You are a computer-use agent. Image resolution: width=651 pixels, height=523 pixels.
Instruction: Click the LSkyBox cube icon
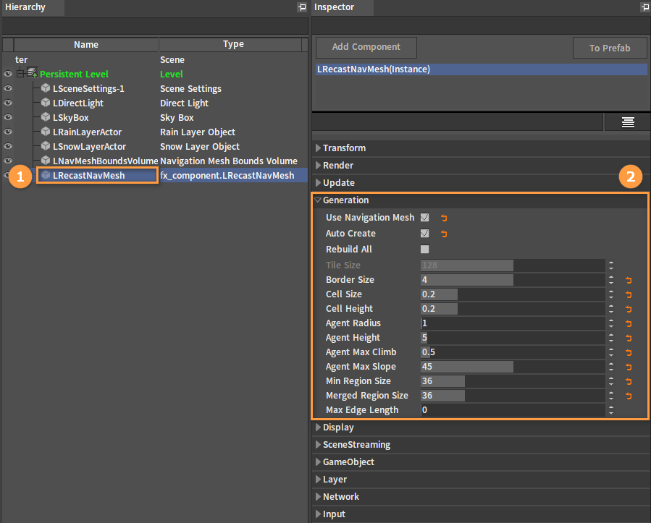(x=46, y=117)
